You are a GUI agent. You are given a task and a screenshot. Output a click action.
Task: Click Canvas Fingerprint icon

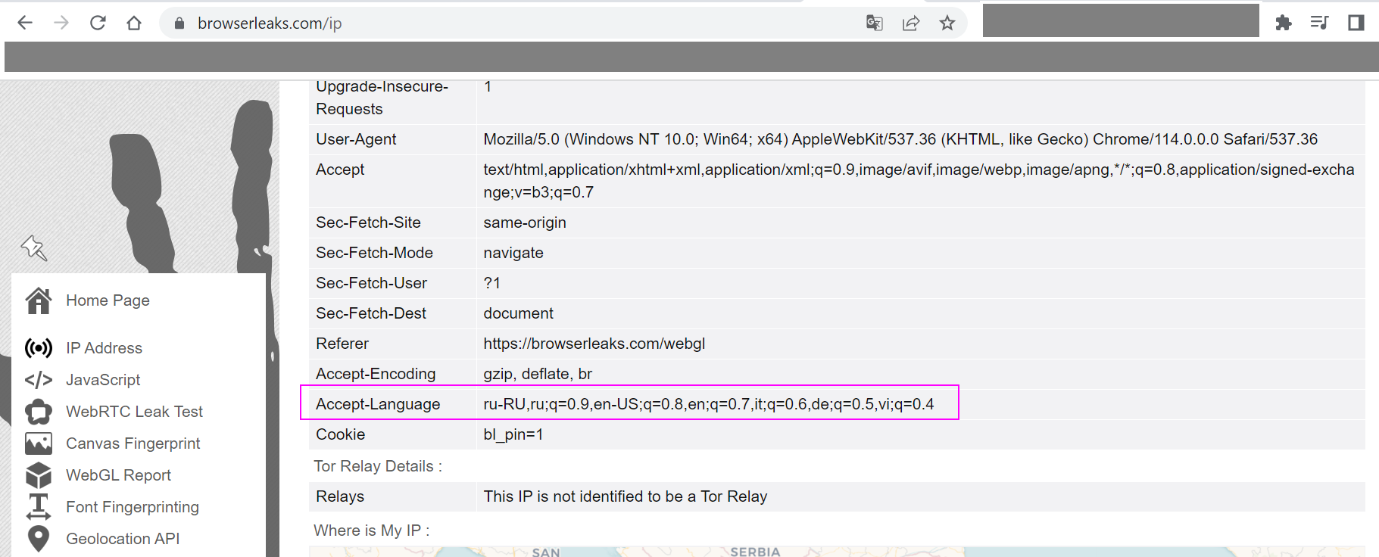pyautogui.click(x=39, y=443)
